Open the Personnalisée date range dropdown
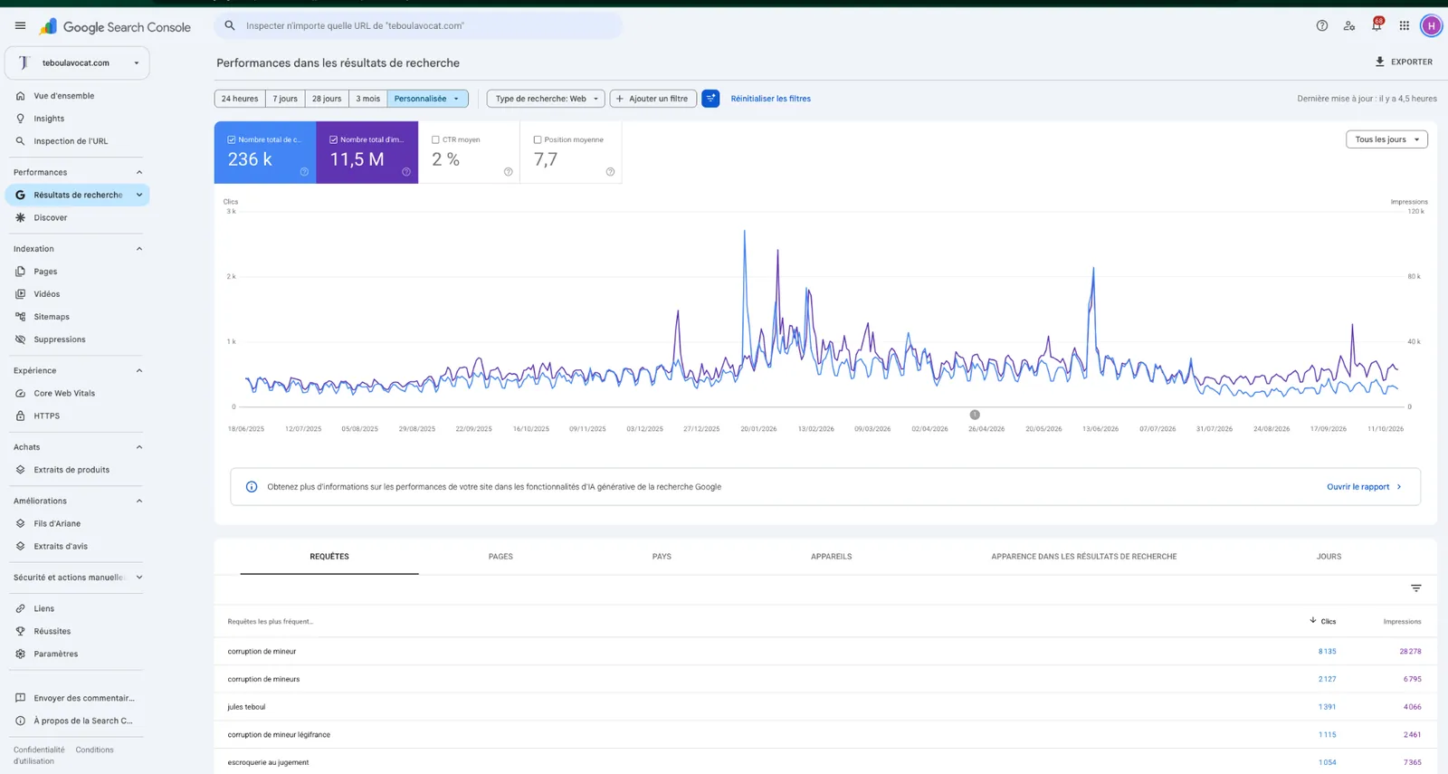The width and height of the screenshot is (1448, 774). [x=427, y=99]
